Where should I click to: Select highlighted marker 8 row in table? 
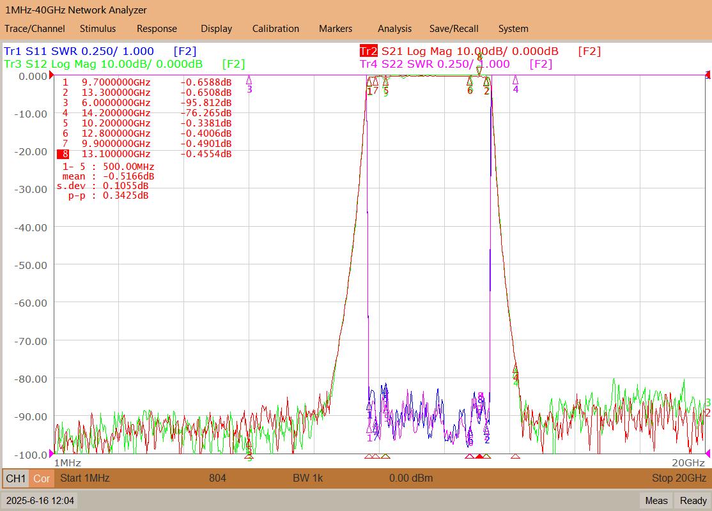(x=144, y=155)
